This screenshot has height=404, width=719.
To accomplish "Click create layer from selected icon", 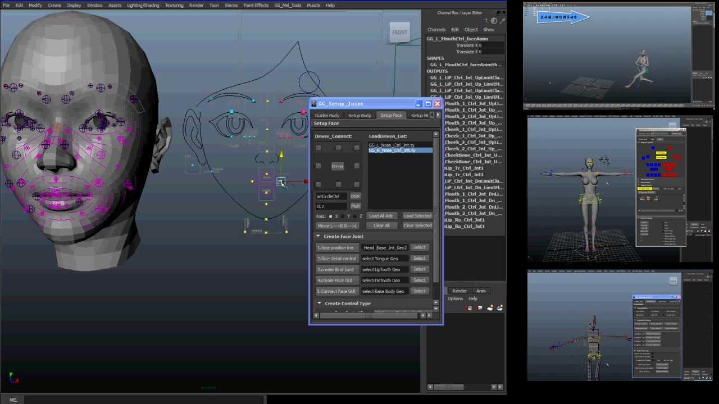I will point(499,308).
